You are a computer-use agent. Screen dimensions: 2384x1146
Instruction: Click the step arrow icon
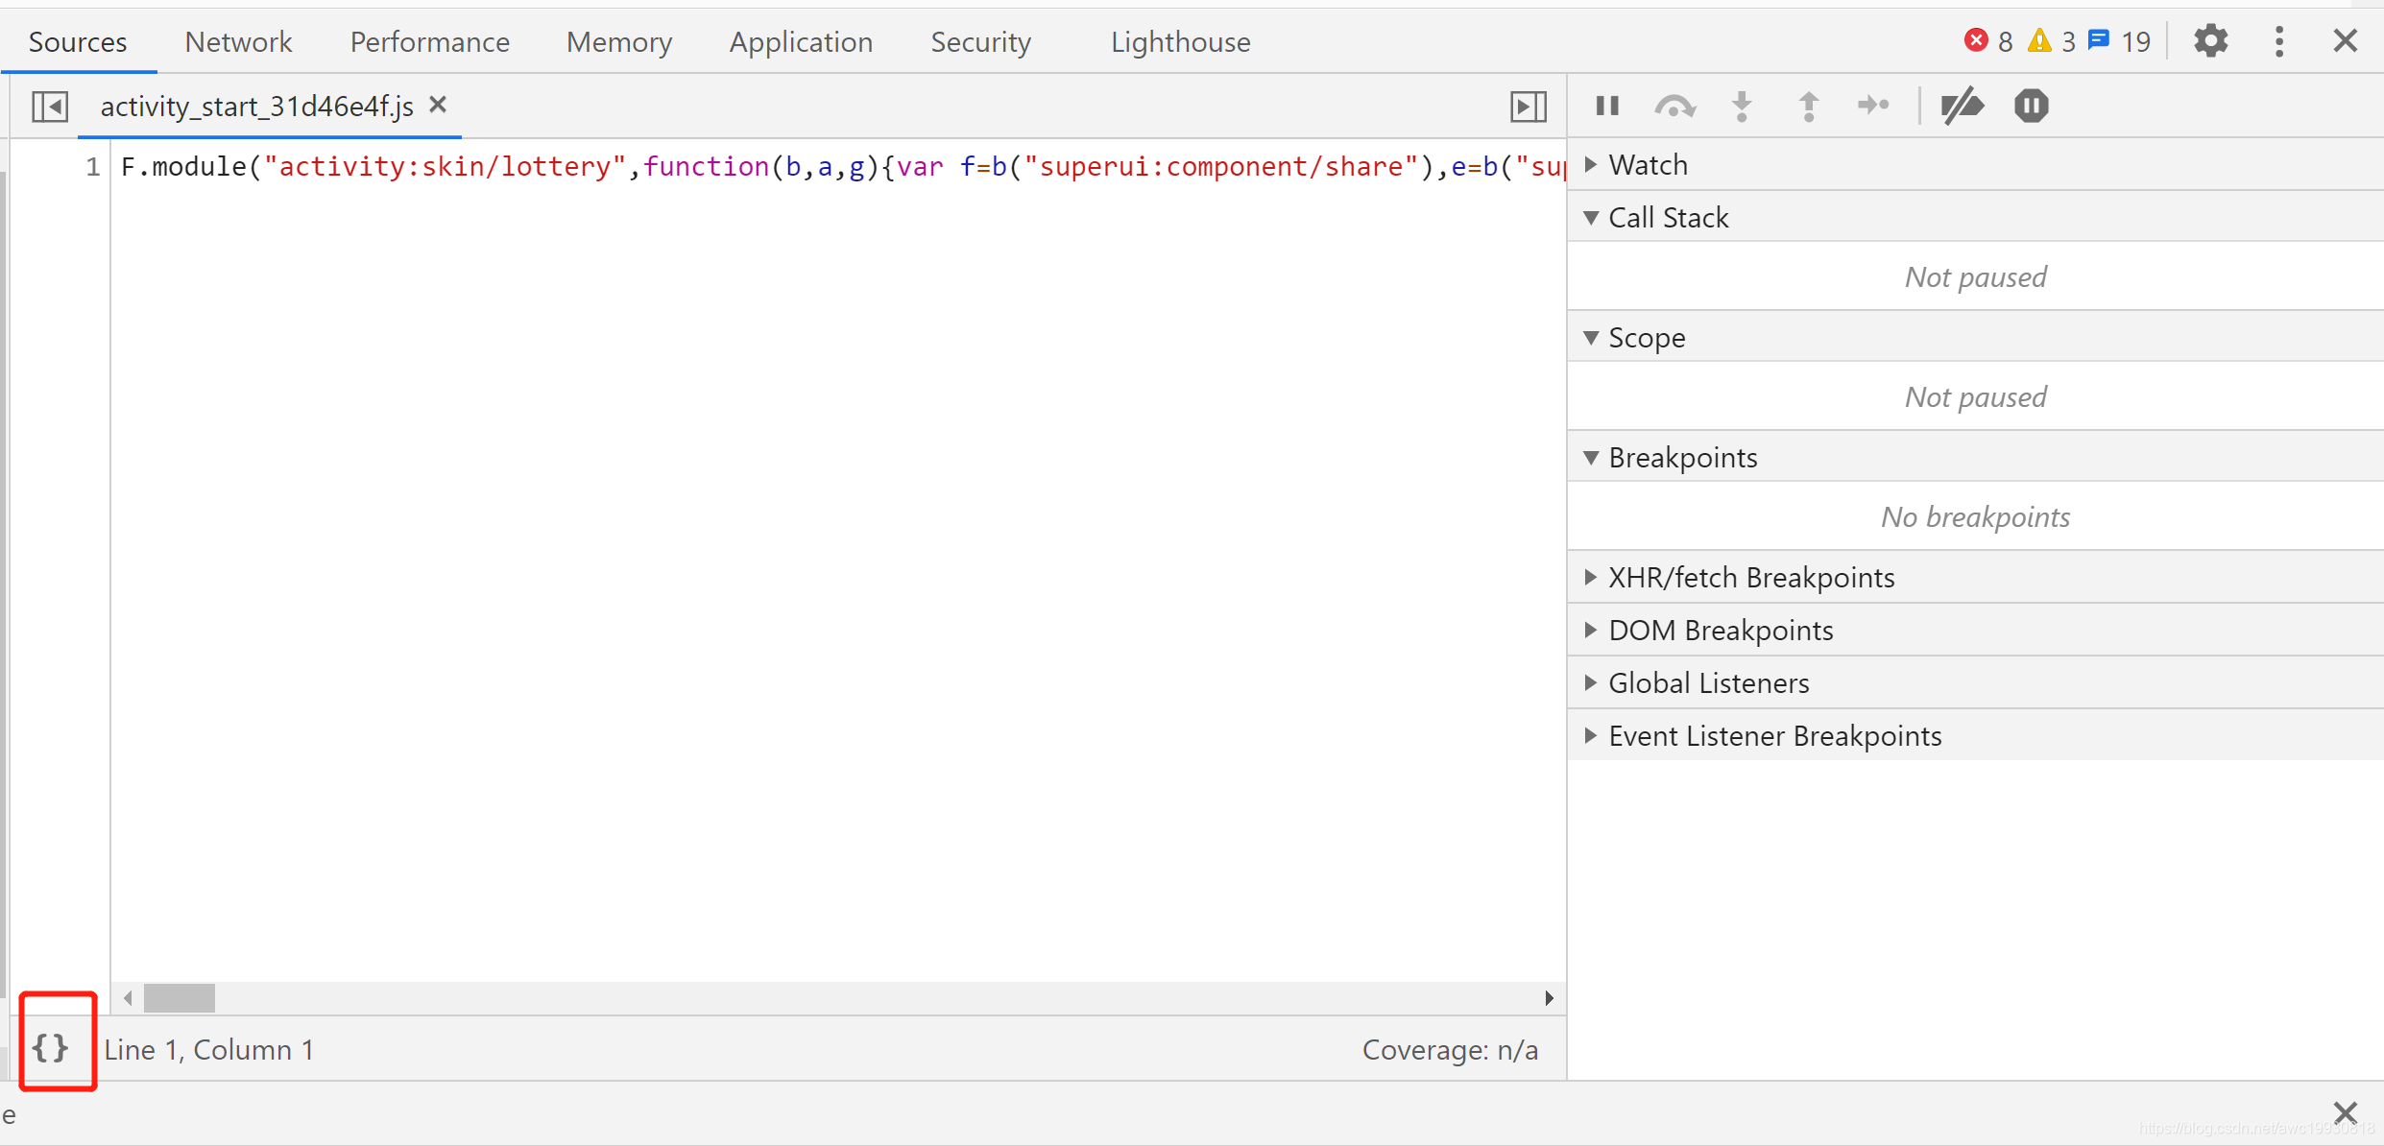click(x=1873, y=106)
